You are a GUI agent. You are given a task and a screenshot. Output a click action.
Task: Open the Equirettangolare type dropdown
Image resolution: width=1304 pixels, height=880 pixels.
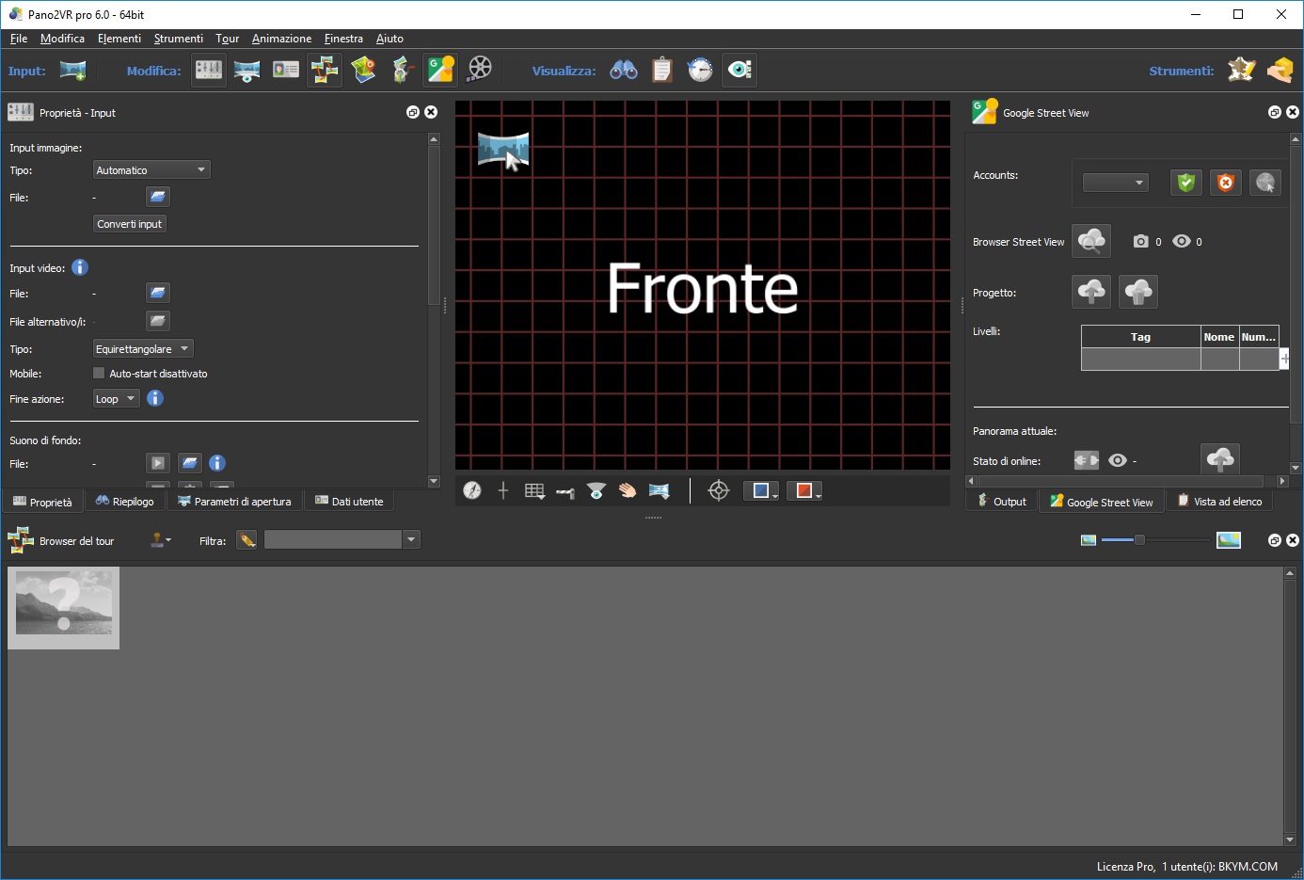pos(143,349)
